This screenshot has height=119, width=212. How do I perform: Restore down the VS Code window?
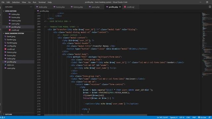[x=207, y=2]
